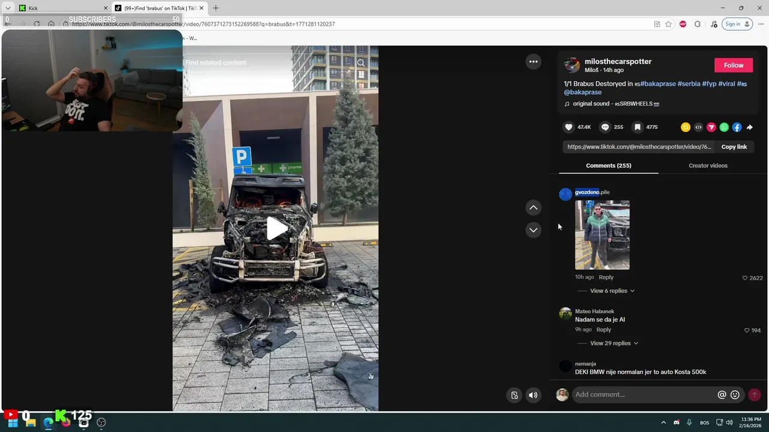Select the Comments (255) tab
769x432 pixels.
(x=608, y=166)
